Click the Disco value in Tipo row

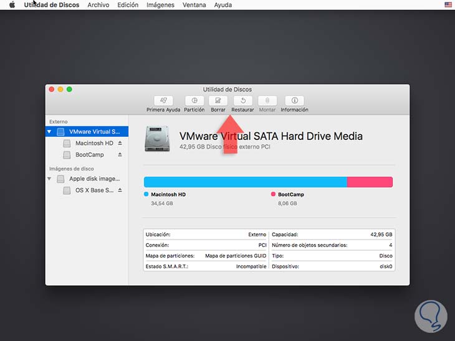tap(386, 256)
